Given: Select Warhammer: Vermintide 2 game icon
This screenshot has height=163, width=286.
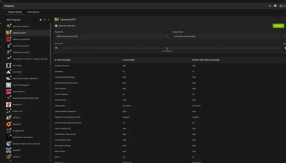Looking at the screenshot, I should tap(9, 137).
